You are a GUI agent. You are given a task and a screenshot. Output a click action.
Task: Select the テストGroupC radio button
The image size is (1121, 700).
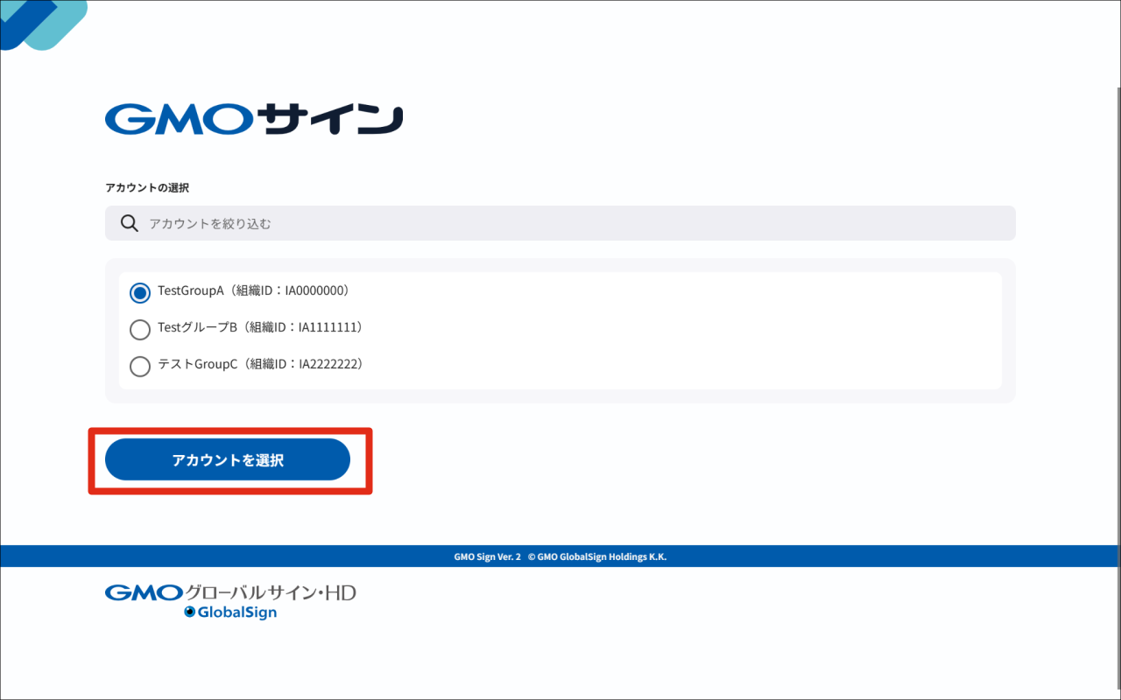[140, 367]
